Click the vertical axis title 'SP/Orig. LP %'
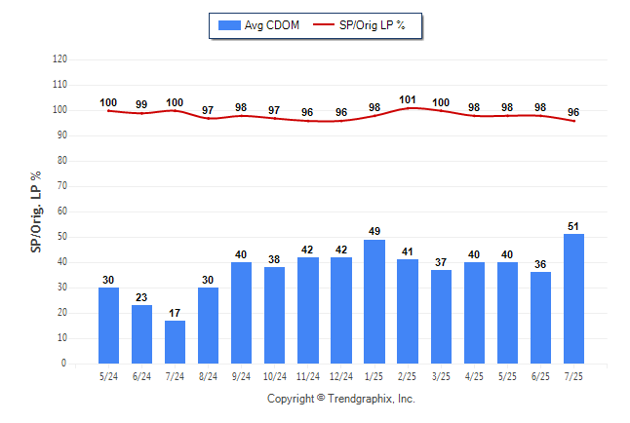This screenshot has height=423, width=630. 36,211
